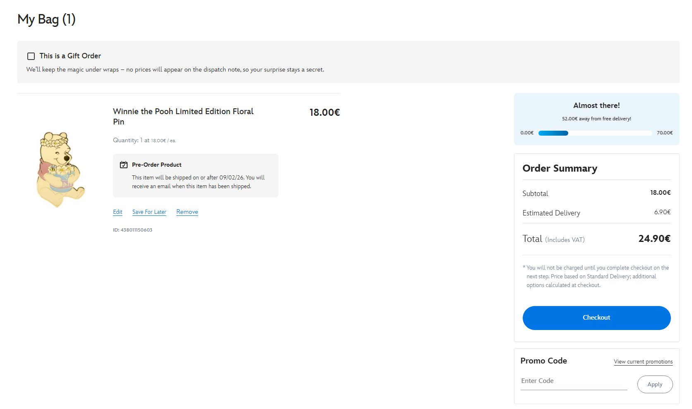The width and height of the screenshot is (692, 409).
Task: Remove the pin from the bag
Action: 187,212
